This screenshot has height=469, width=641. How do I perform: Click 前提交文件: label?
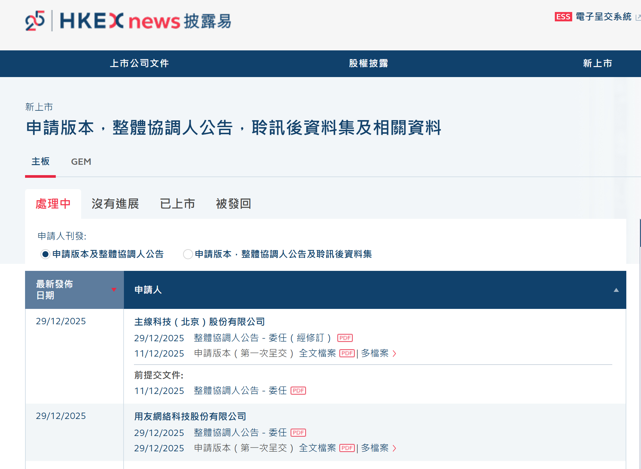pos(159,375)
